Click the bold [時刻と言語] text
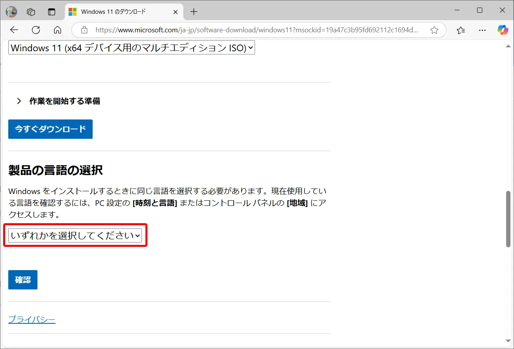The height and width of the screenshot is (349, 514). coord(155,203)
